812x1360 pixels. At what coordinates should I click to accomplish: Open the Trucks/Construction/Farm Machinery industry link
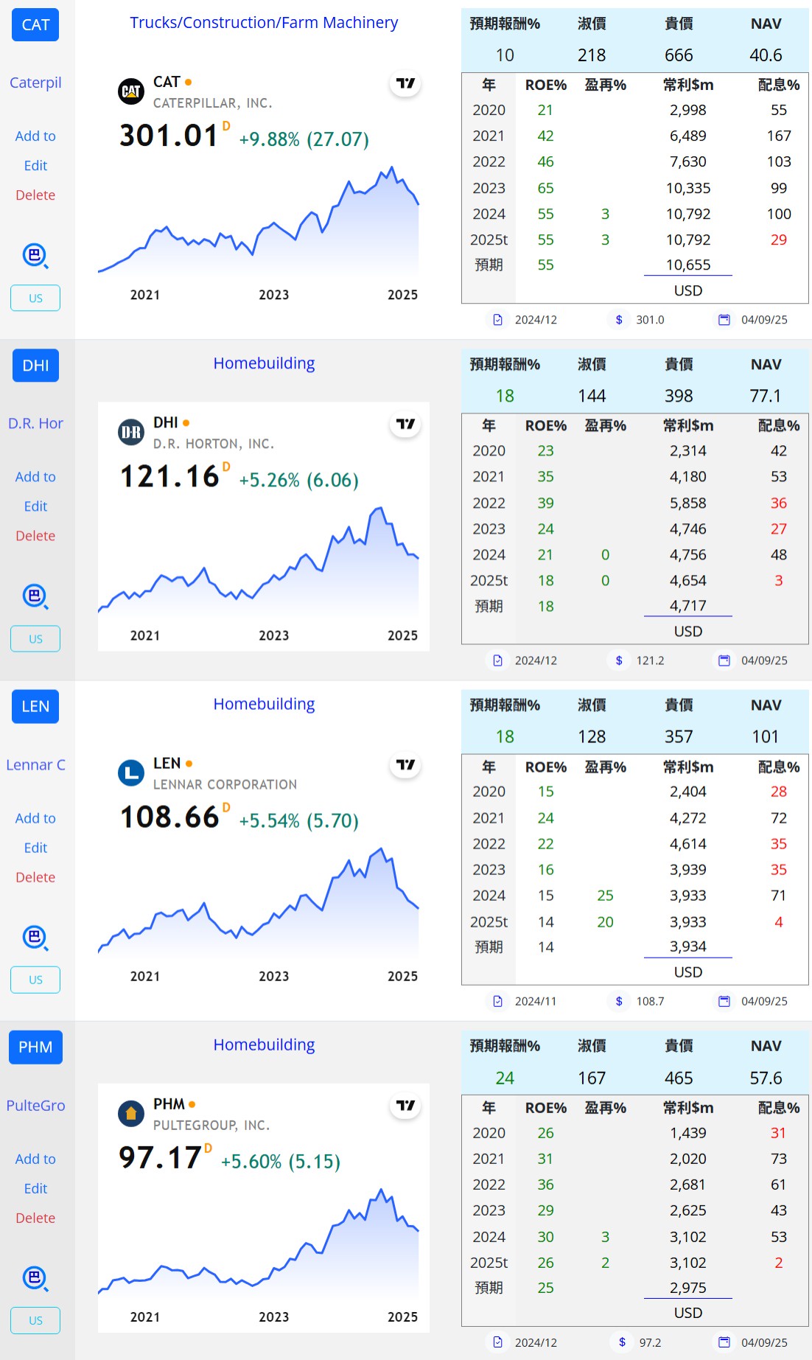coord(264,23)
